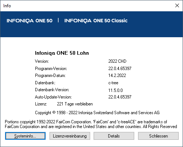This screenshot has width=183, height=147.
Task: Close the Info window with X
Action: tap(177, 5)
